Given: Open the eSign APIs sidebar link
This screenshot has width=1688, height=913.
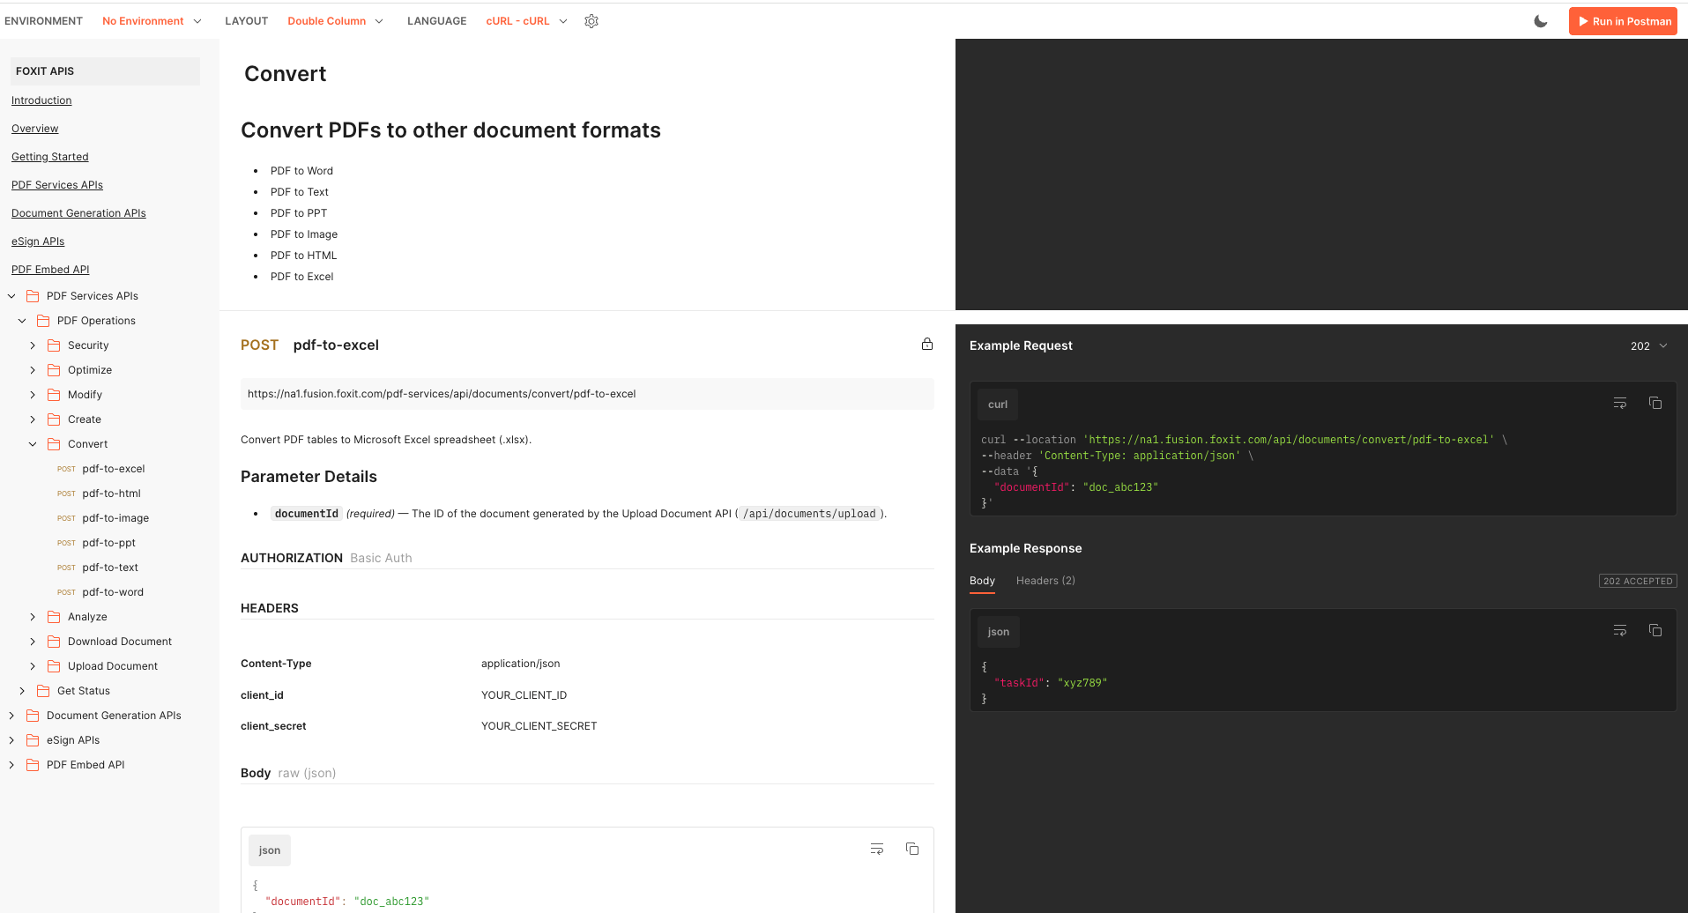Looking at the screenshot, I should [38, 241].
